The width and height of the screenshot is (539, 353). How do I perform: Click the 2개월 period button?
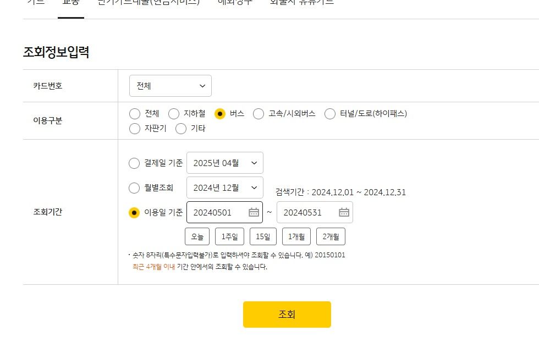[331, 237]
